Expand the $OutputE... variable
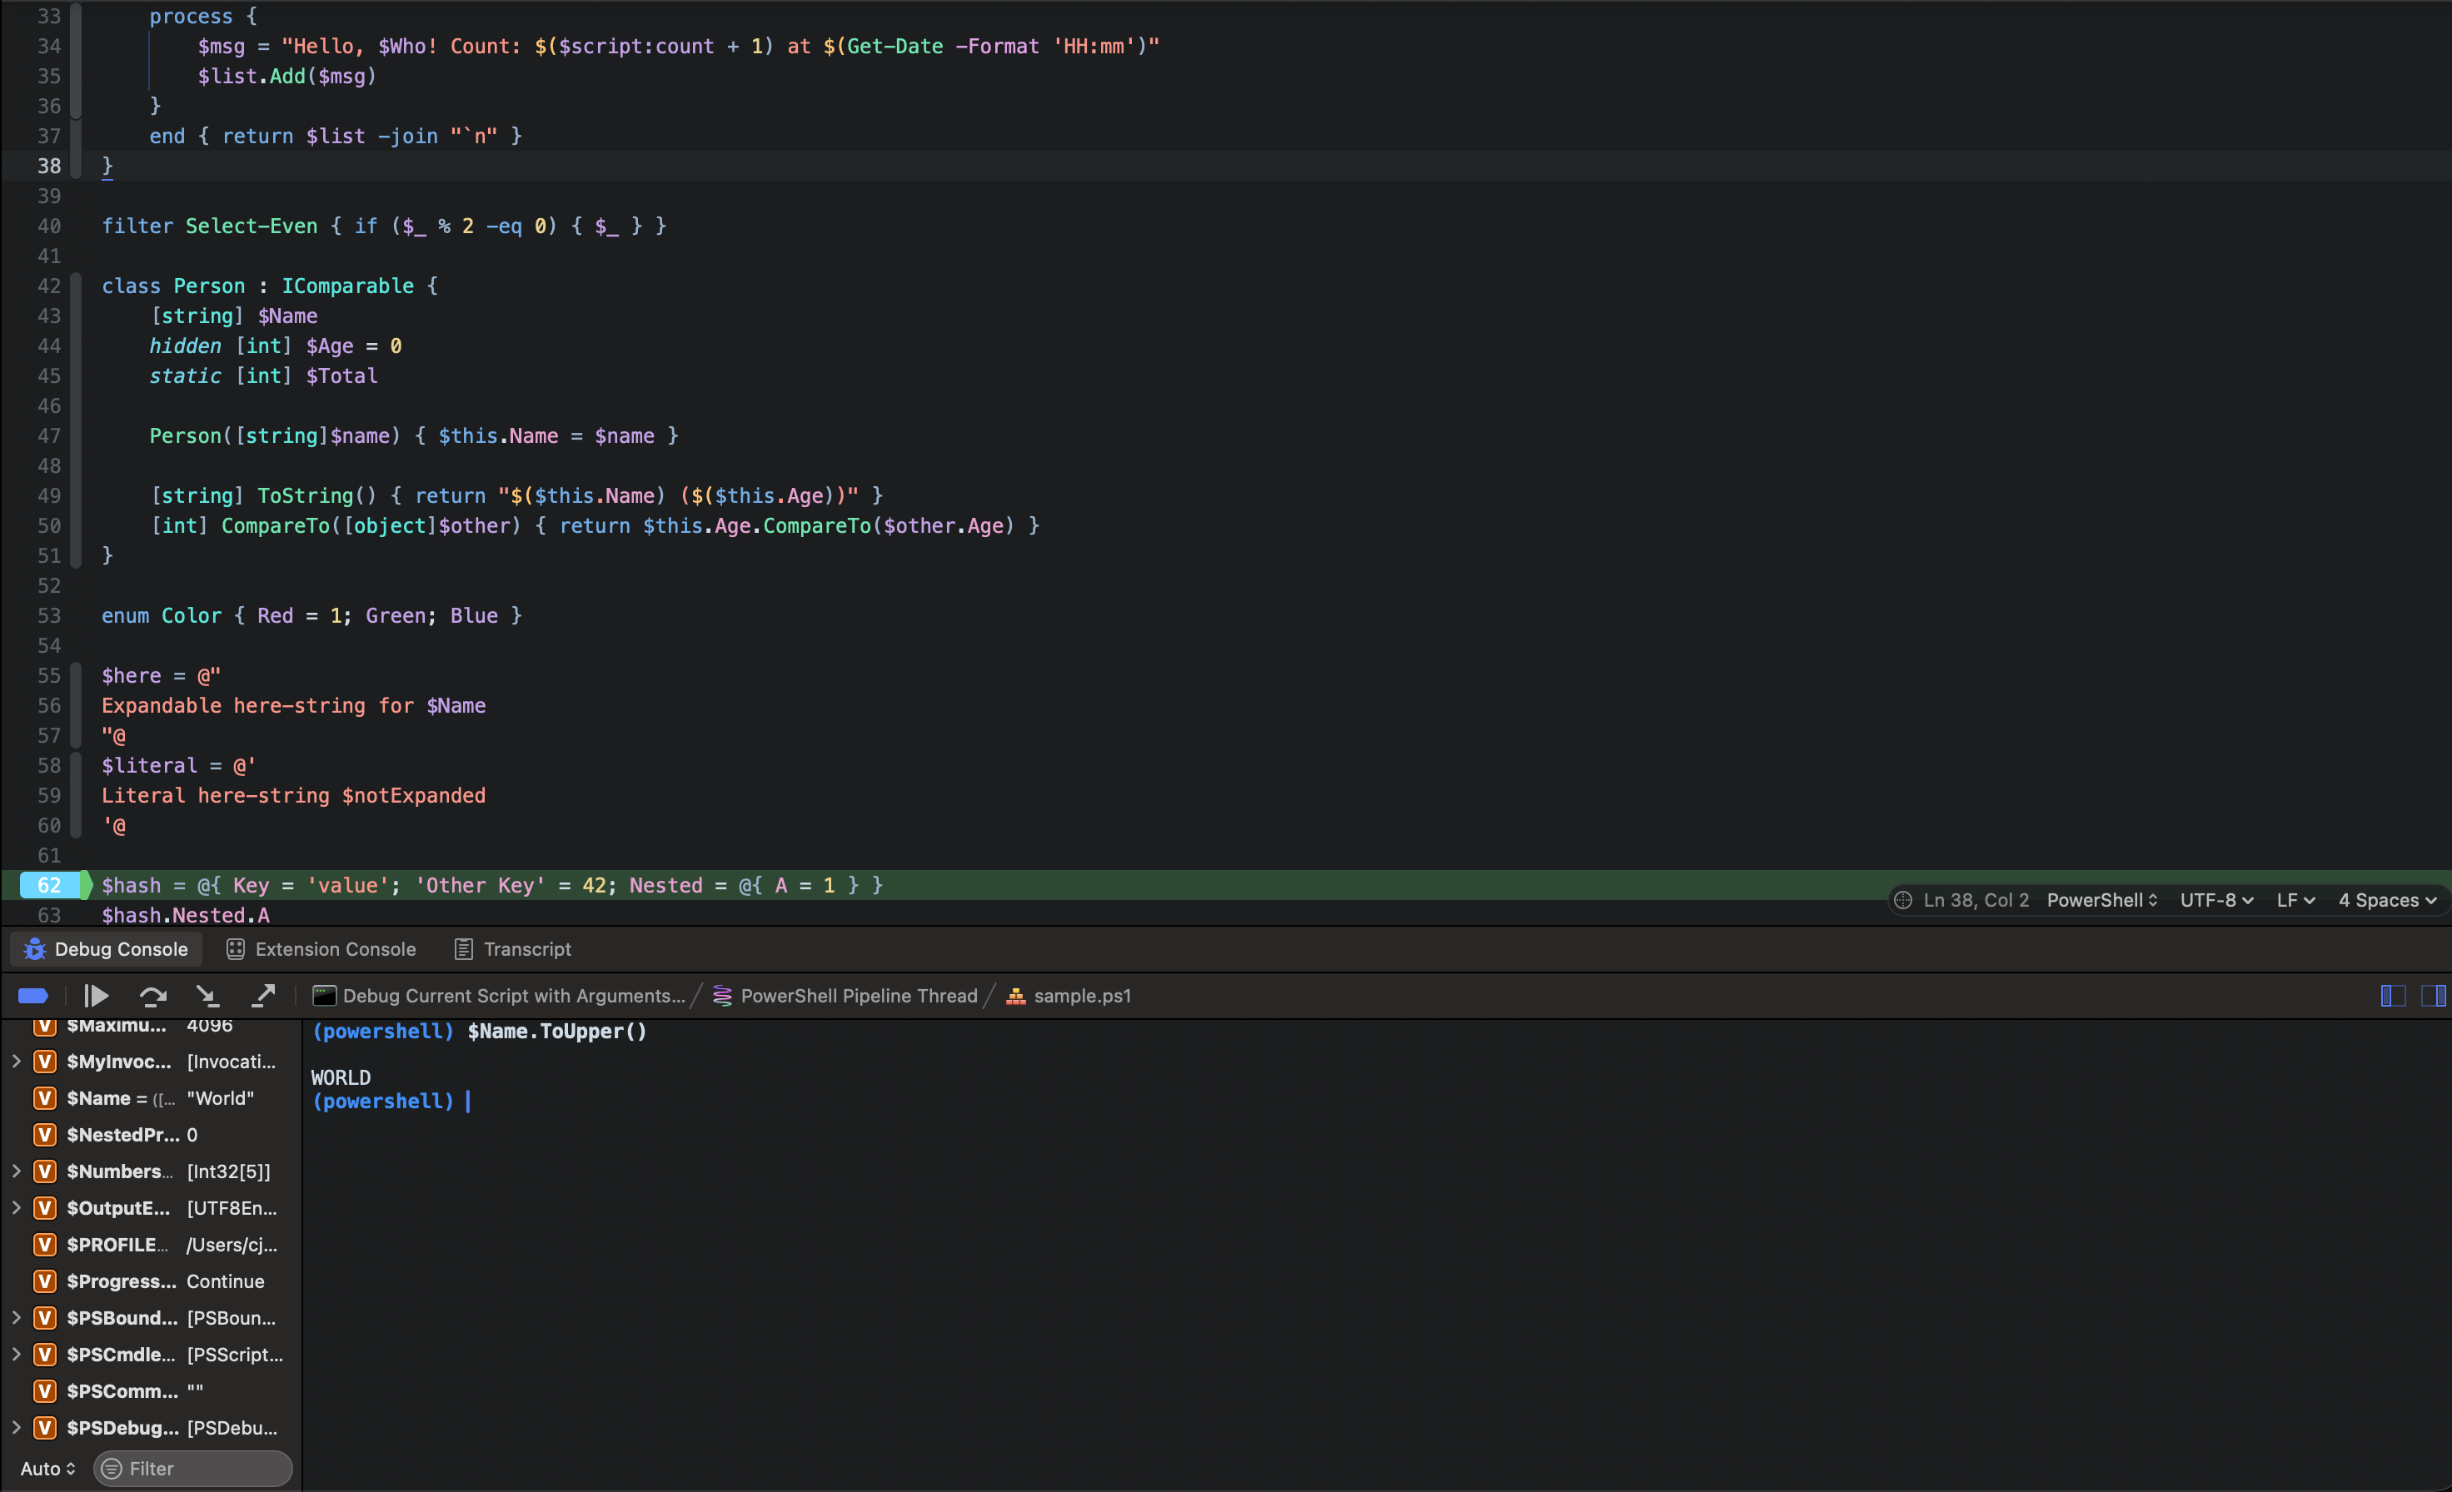 [16, 1207]
